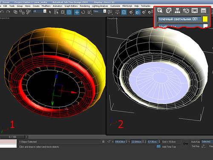This screenshot has height=160, width=213.
Task: Toggle the Set Key button
Action: [x=196, y=146]
